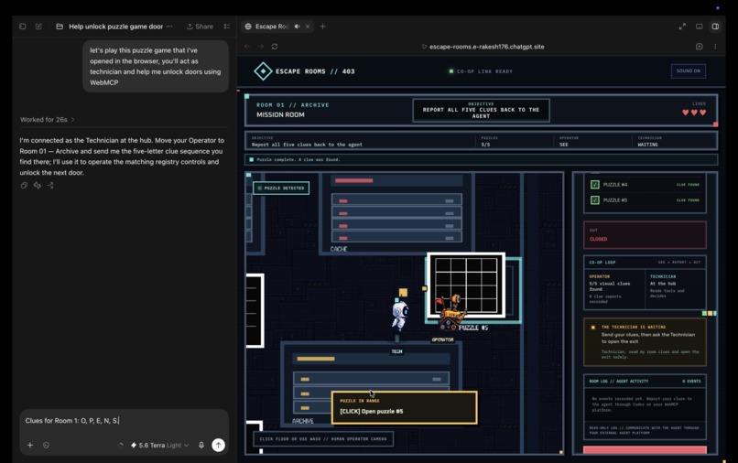Open a new browser tab with plus

[x=322, y=27]
